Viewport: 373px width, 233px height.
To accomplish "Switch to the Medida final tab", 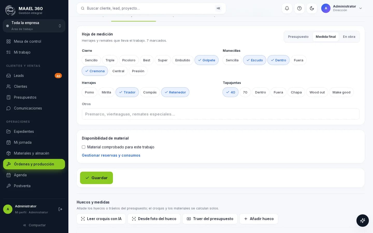I will 326,37.
